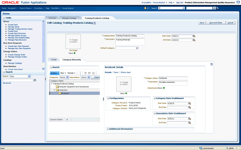Click the Category Date Enablement Start Date calendar icon
The height and width of the screenshot is (150, 241).
coord(190,103)
